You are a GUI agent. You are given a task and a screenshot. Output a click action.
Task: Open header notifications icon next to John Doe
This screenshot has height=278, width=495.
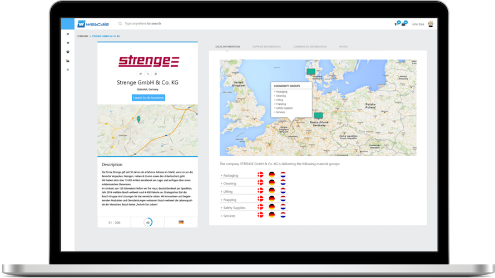click(x=404, y=24)
